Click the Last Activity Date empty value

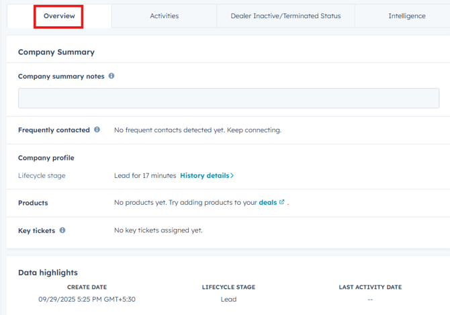pyautogui.click(x=370, y=299)
